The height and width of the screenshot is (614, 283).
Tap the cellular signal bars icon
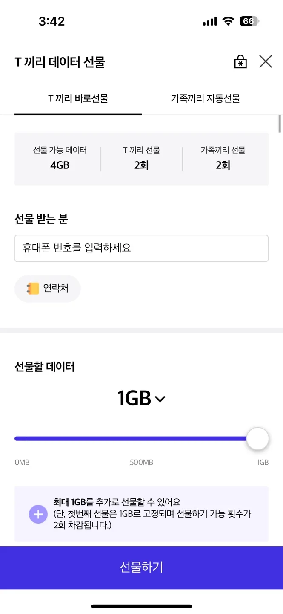210,21
